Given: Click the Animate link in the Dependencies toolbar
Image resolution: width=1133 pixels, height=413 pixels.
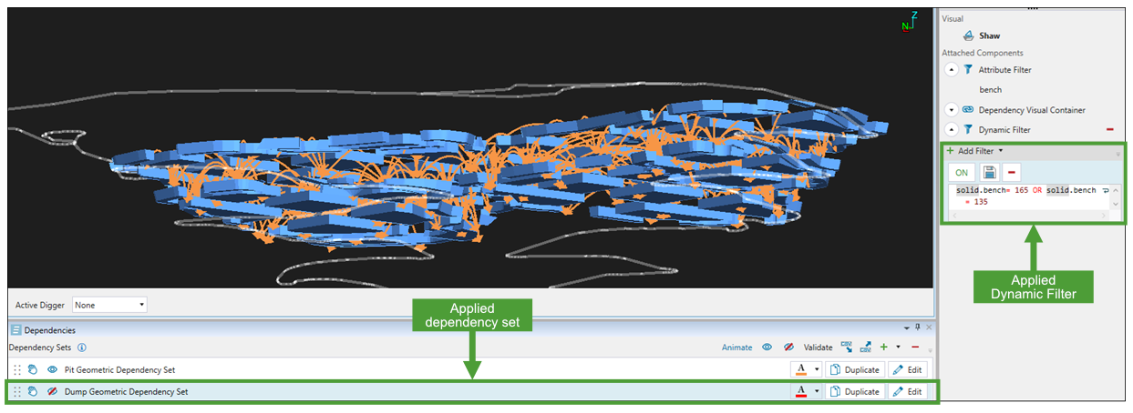Looking at the screenshot, I should pyautogui.click(x=737, y=347).
